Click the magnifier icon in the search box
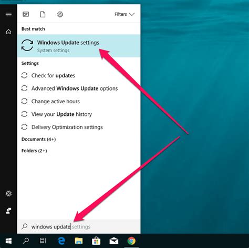Viewport: 249px width, 248px height. pos(25,226)
